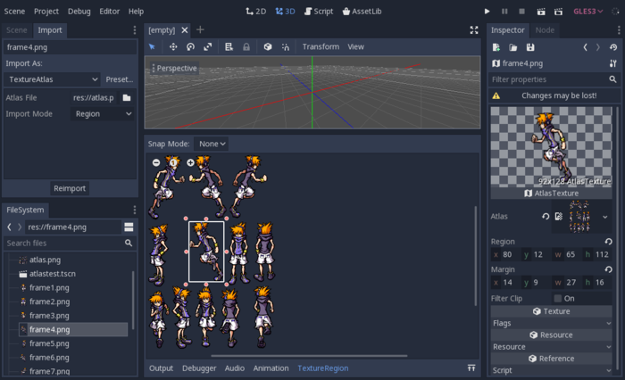This screenshot has height=380, width=625.
Task: Play the edited scene
Action: pyautogui.click(x=541, y=12)
